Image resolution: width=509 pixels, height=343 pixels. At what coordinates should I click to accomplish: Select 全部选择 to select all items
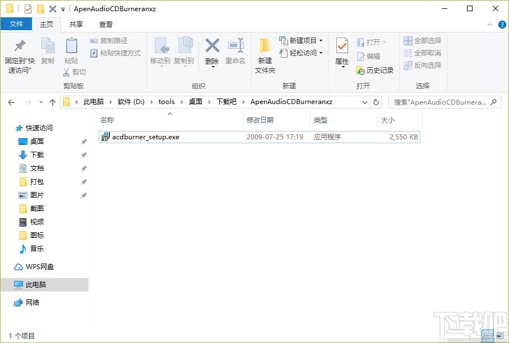pos(422,40)
